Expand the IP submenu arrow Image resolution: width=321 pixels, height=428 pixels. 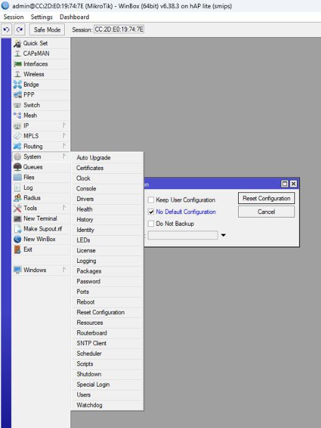coord(64,126)
